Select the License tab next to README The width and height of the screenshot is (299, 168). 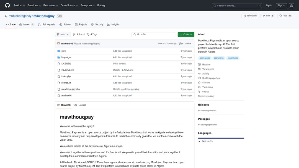80,105
